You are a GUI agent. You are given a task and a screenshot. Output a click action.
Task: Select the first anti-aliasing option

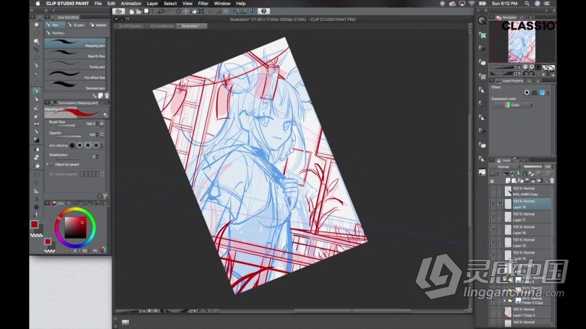coord(72,145)
